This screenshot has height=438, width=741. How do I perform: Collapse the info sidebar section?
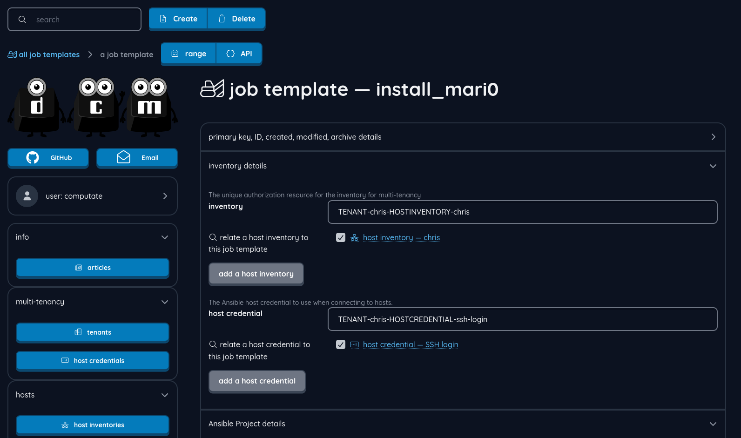click(93, 237)
